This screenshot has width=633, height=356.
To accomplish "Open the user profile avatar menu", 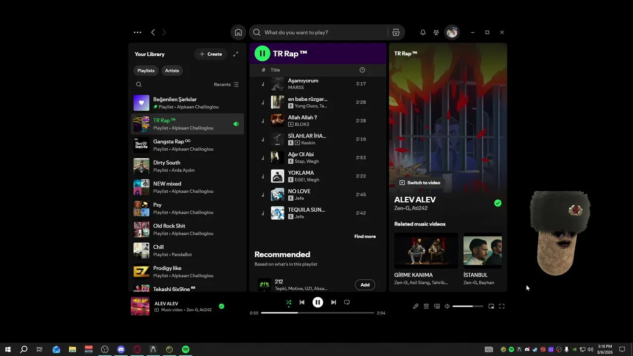I will pos(452,33).
